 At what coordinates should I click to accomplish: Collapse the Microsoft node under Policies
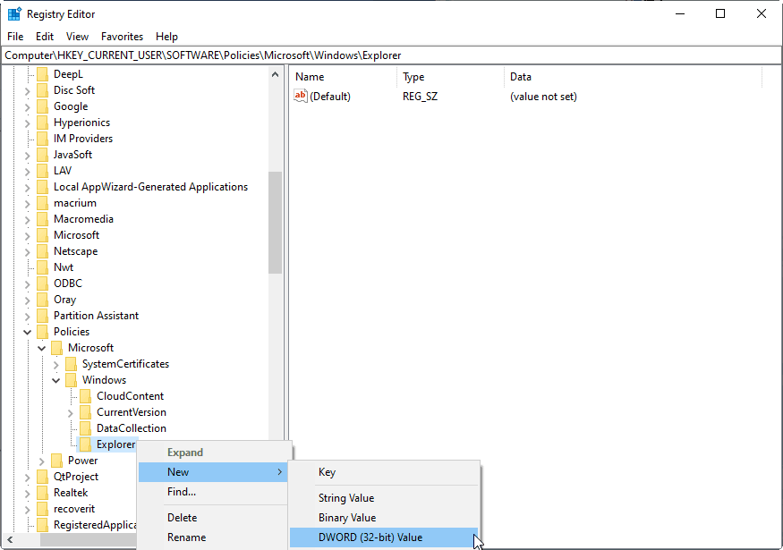(x=42, y=348)
